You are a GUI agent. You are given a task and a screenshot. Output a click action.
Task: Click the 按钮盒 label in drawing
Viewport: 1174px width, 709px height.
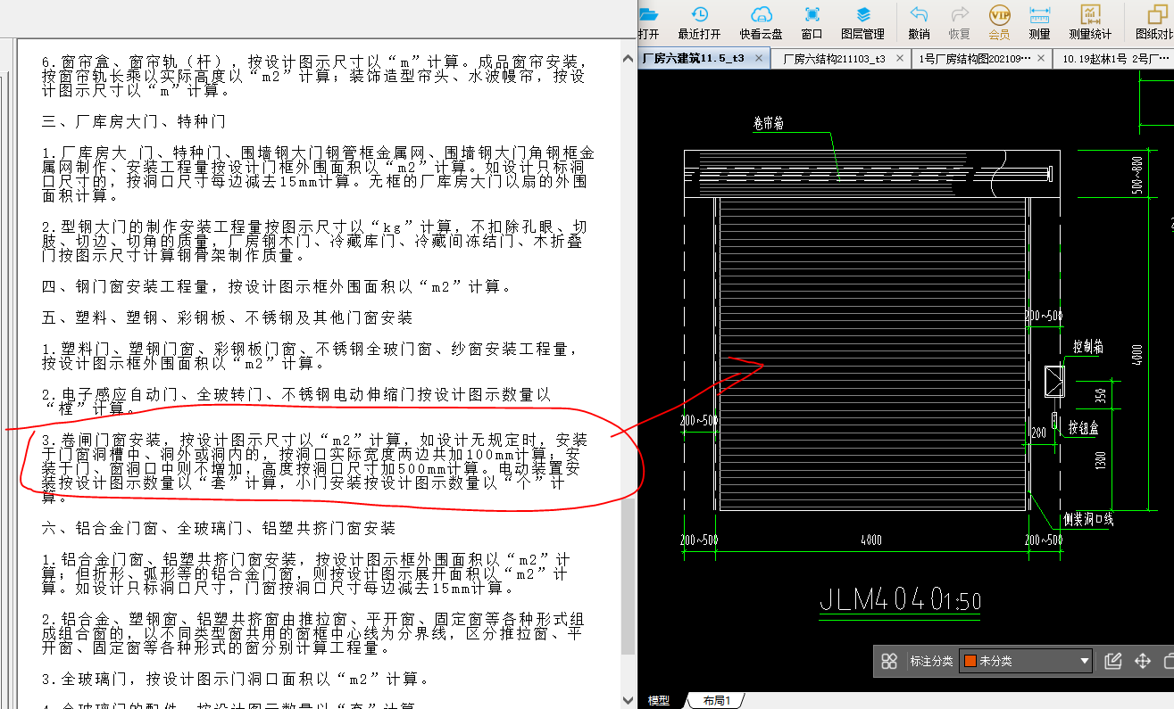click(1084, 426)
